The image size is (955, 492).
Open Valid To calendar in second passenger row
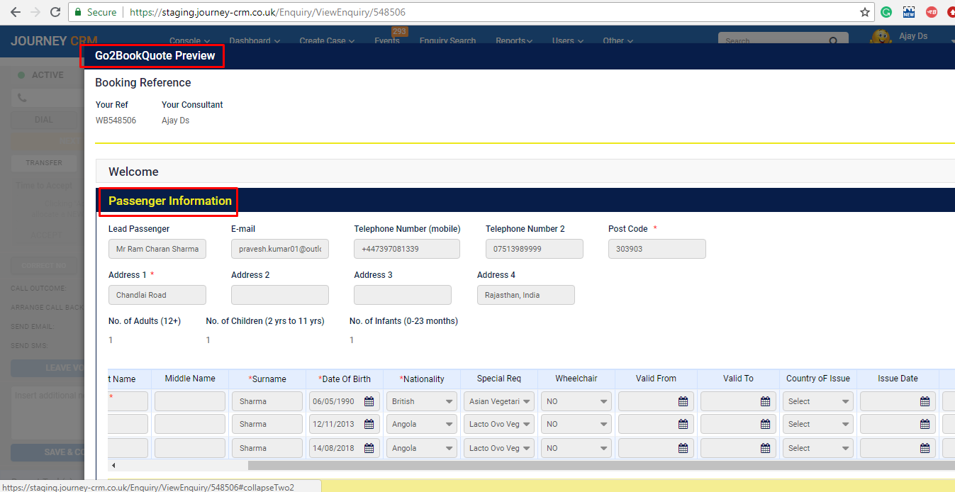(765, 424)
